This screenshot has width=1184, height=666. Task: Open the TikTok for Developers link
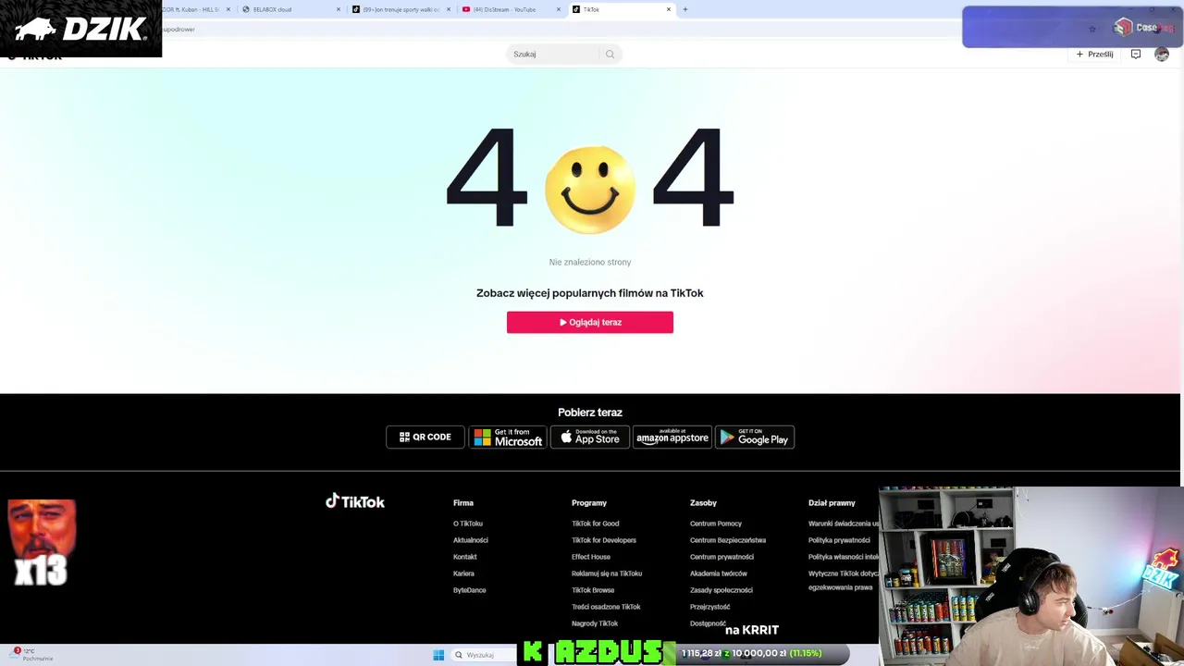coord(604,540)
